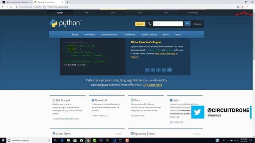Open the Beginner's Guide link
This screenshot has height=143, width=255.
click(x=65, y=119)
